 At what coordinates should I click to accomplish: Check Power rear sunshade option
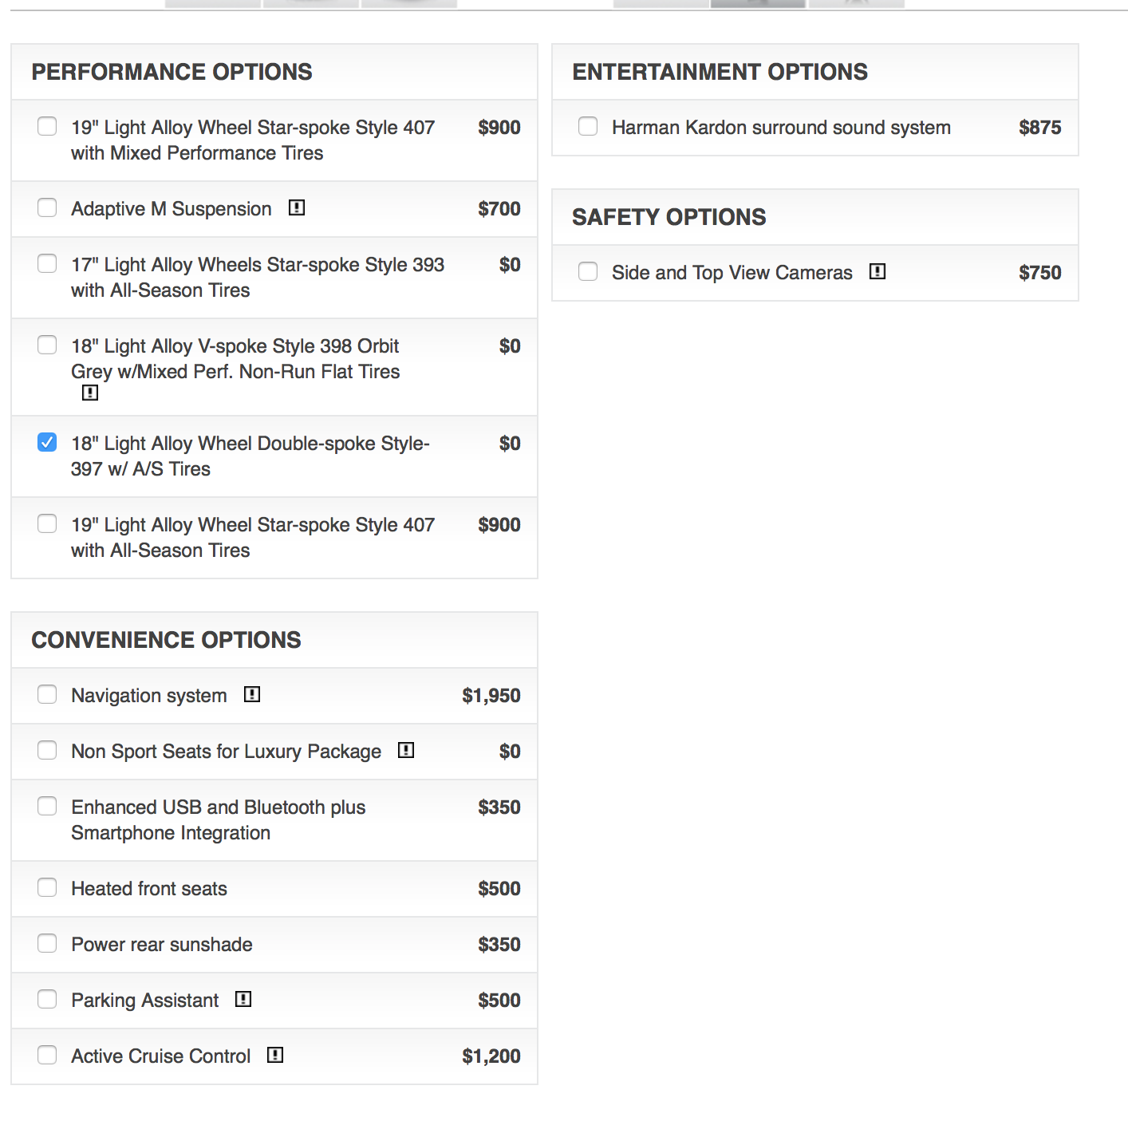click(47, 943)
